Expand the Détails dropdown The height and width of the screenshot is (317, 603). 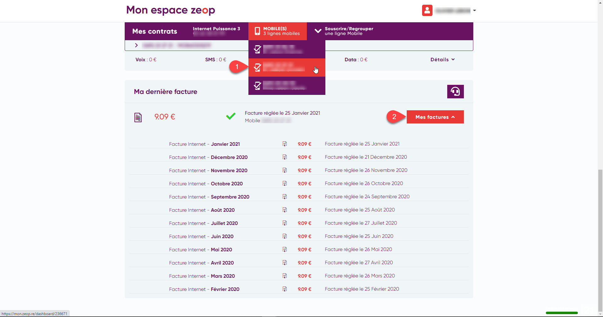(443, 59)
